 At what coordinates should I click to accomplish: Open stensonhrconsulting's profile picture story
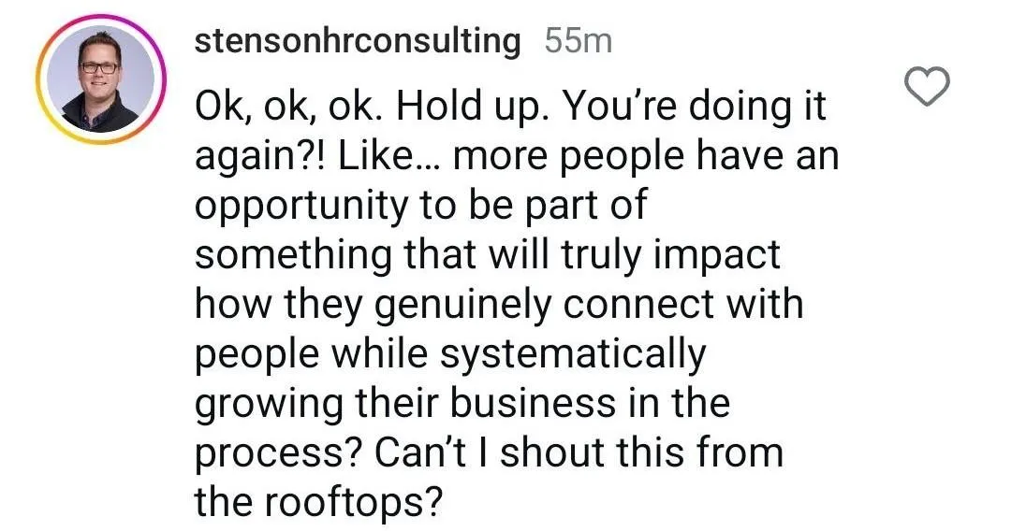click(x=100, y=79)
